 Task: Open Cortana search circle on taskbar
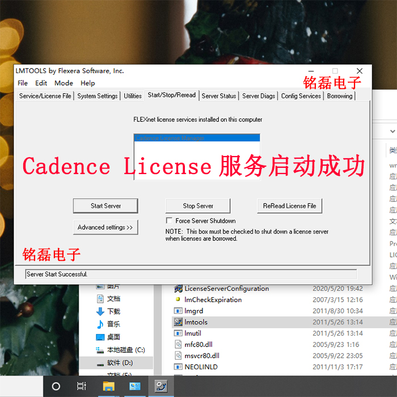pyautogui.click(x=56, y=386)
